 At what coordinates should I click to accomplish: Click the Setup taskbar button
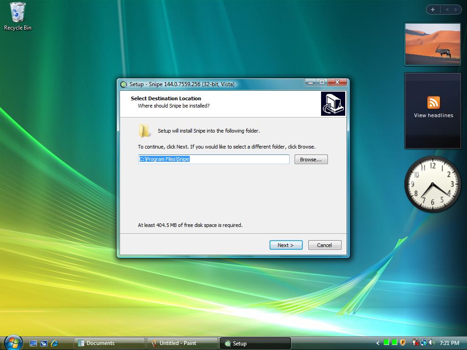click(255, 343)
